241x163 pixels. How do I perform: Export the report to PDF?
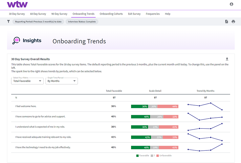coord(226,22)
